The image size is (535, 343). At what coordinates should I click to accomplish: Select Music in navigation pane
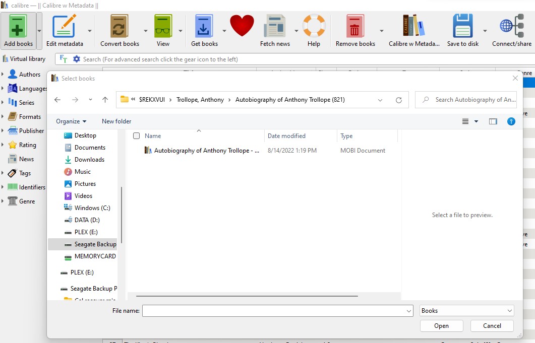83,171
